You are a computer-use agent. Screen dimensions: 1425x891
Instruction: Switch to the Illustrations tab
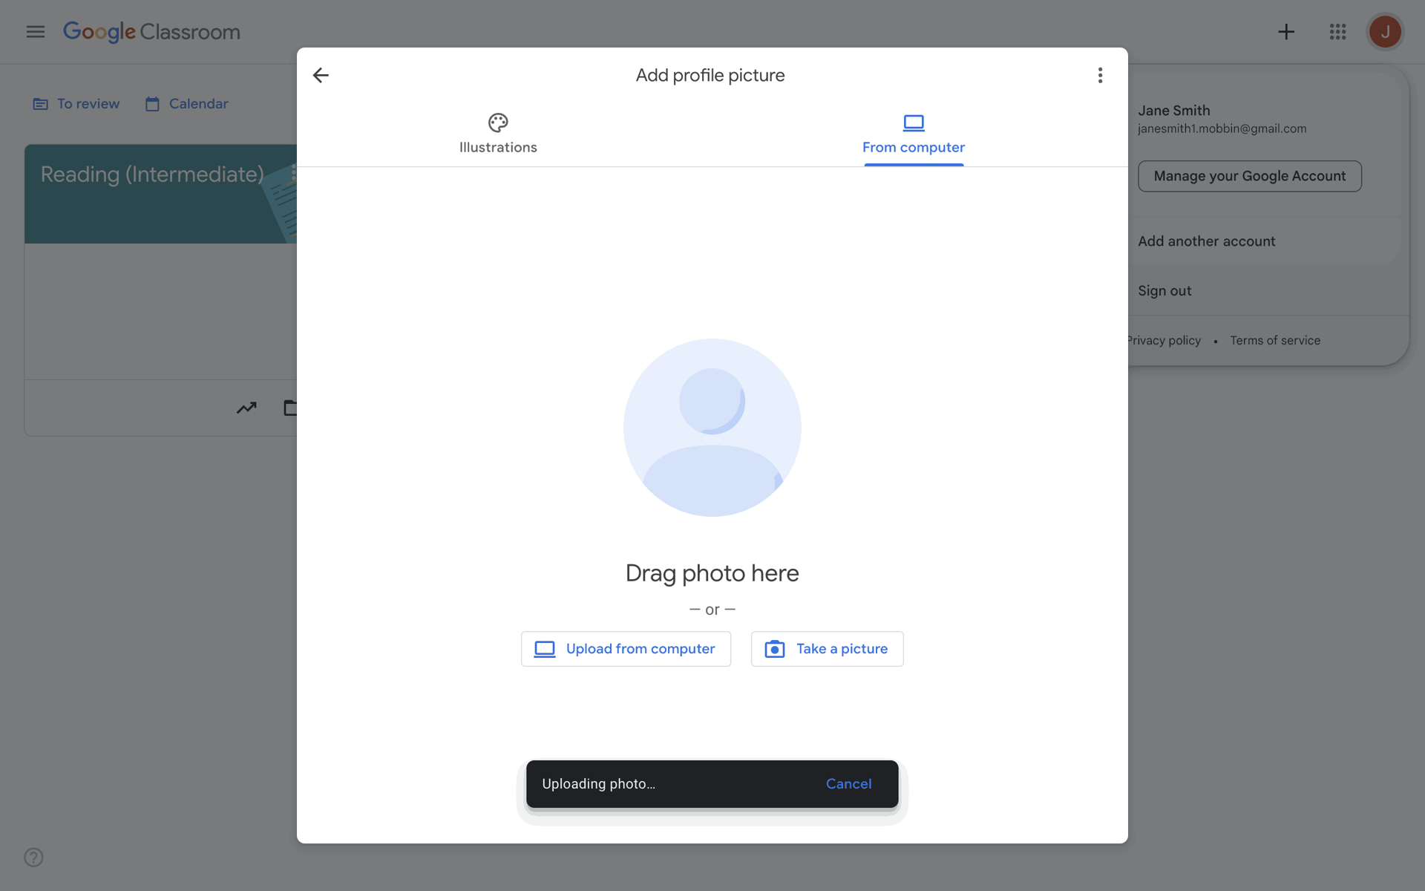[498, 134]
